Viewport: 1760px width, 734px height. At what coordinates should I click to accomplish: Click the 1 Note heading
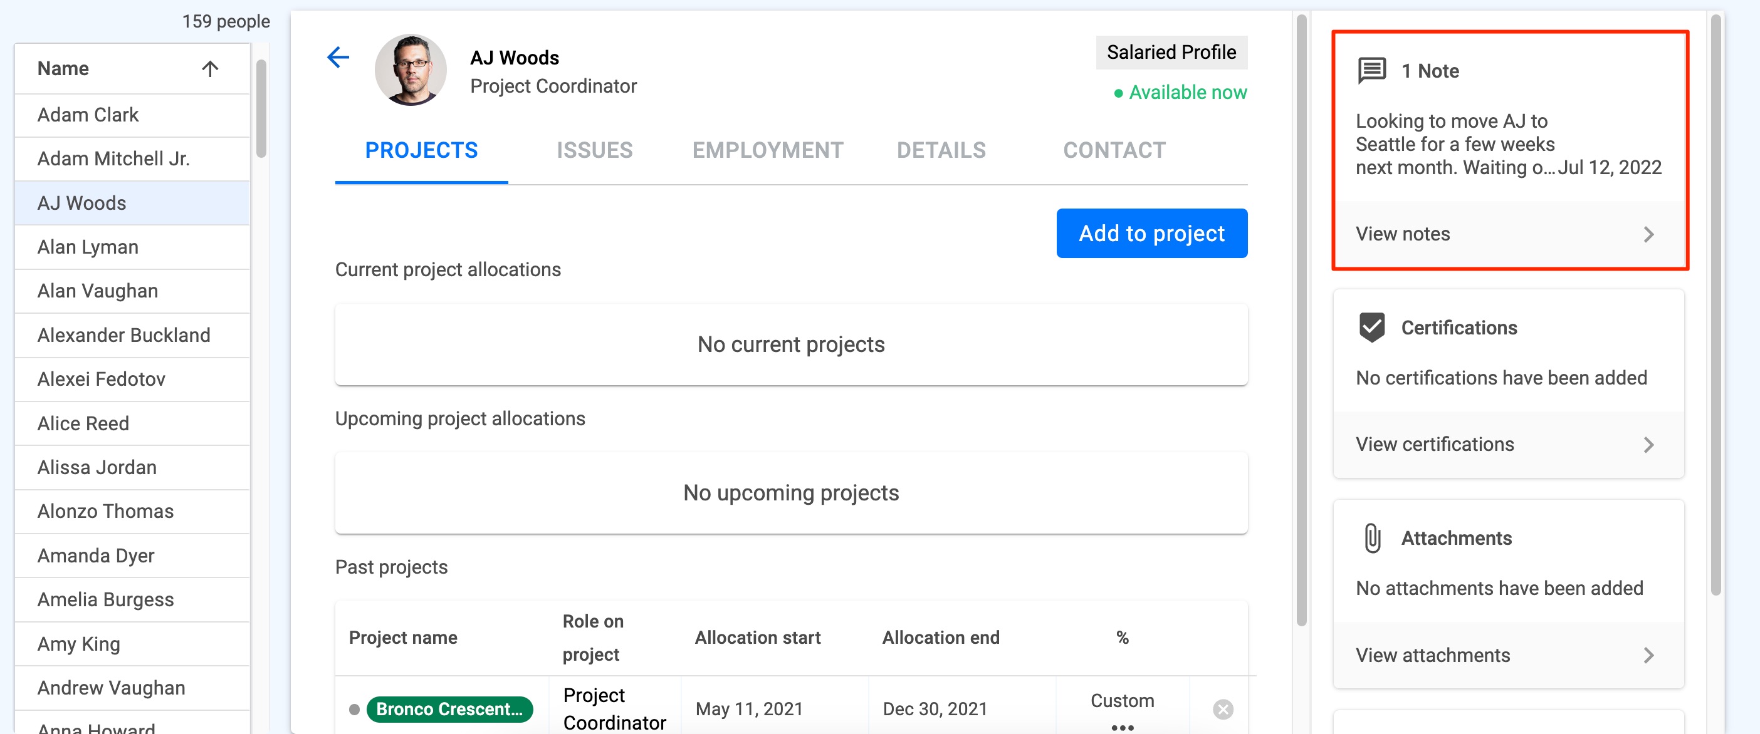coord(1430,70)
